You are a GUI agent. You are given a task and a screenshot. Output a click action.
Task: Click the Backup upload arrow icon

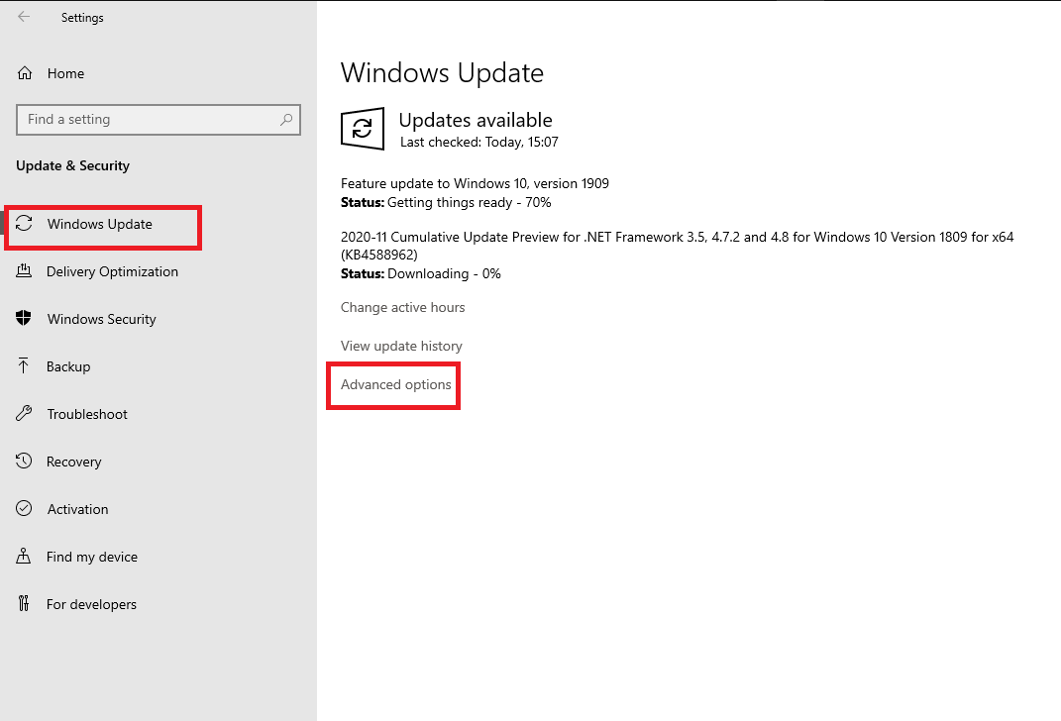pos(25,366)
